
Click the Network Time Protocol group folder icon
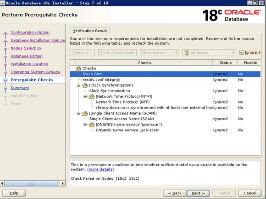click(x=92, y=97)
